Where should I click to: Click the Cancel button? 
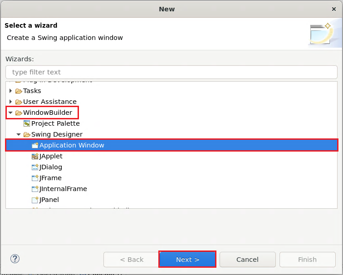click(x=247, y=260)
